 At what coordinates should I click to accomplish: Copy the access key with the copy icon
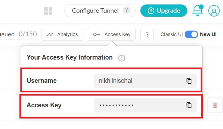point(189,105)
